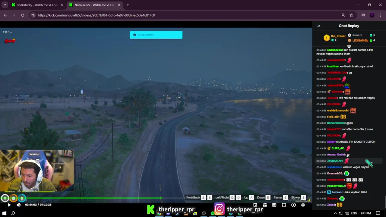Show hidden system tray icons

[335, 213]
